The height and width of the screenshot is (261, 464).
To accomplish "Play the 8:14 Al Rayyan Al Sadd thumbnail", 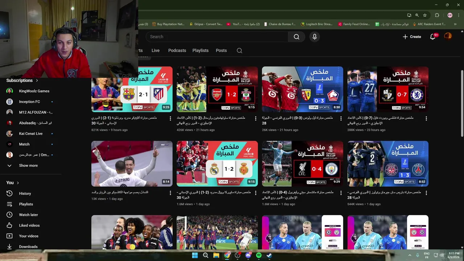I will pos(132,163).
